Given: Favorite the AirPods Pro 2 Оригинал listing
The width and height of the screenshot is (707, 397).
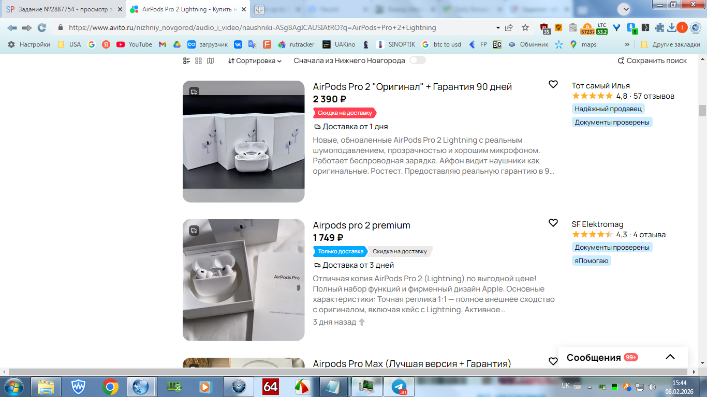Looking at the screenshot, I should point(553,84).
